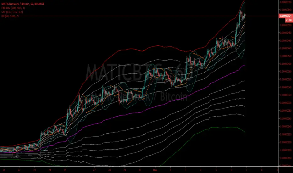The width and height of the screenshot is (293, 173).
Task: Click the date 6 on time axis
Action: [x=231, y=170]
